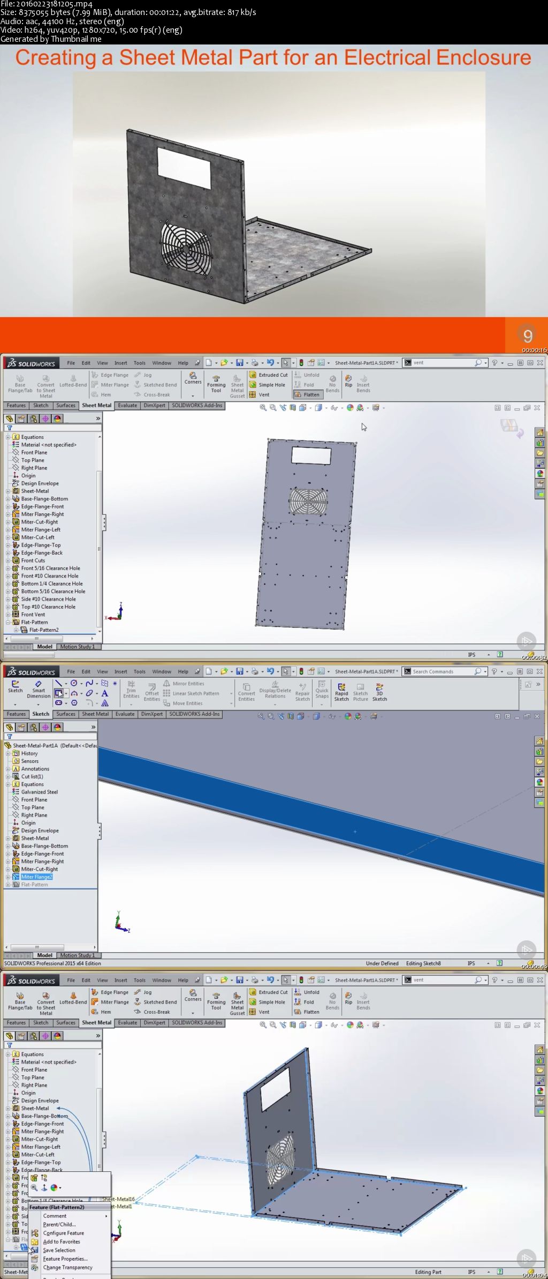548x1279 pixels.
Task: Open the Tools menu in the first frame
Action: coord(140,363)
